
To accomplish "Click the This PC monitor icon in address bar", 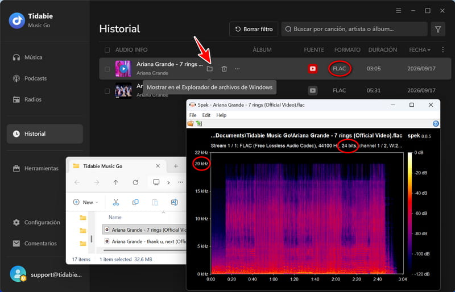I will [x=156, y=182].
